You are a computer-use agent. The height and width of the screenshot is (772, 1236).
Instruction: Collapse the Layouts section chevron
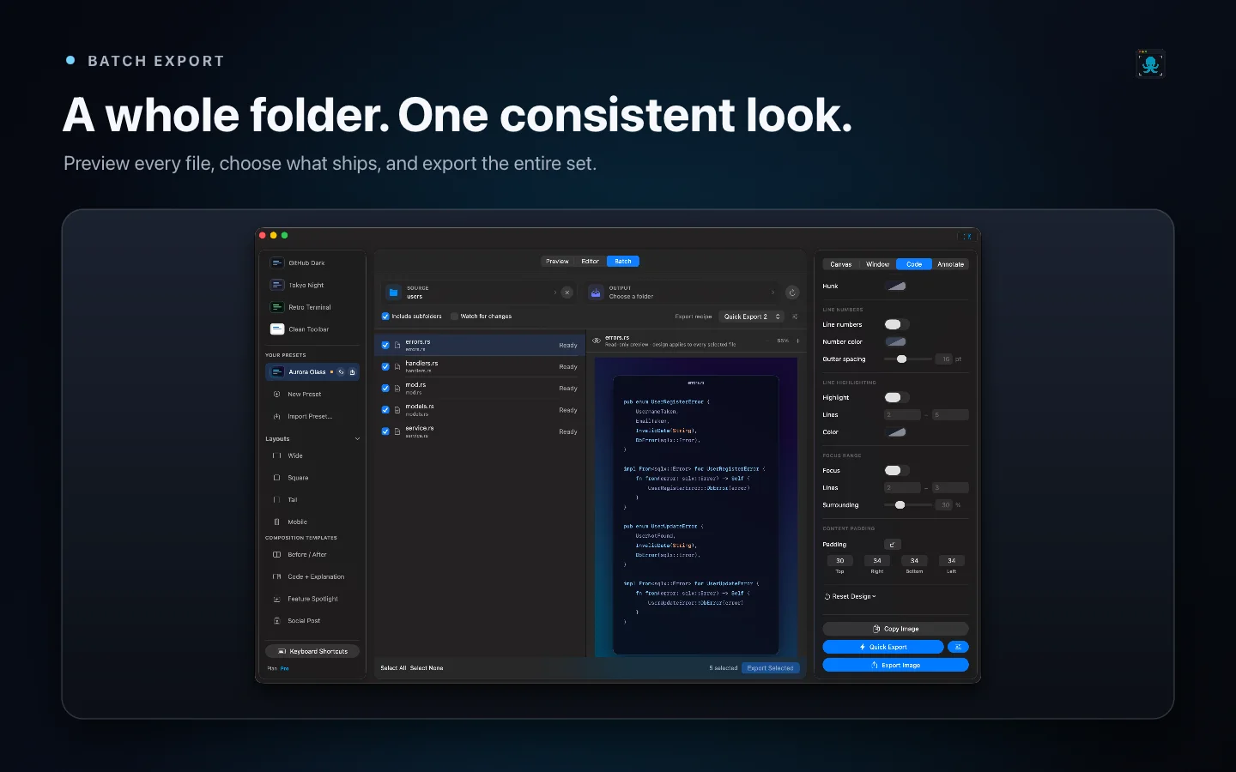357,439
